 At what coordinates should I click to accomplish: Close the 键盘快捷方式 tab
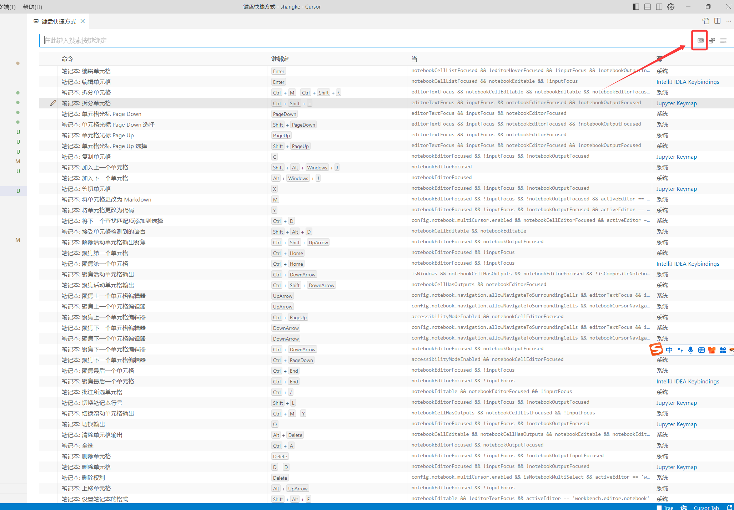[82, 21]
